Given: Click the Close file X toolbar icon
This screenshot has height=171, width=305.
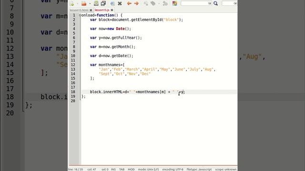Looking at the screenshot, I should 120,3.
